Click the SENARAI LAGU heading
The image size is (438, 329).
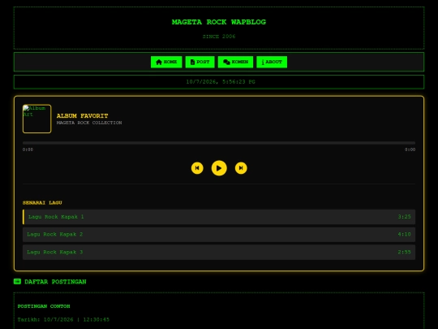click(x=42, y=202)
